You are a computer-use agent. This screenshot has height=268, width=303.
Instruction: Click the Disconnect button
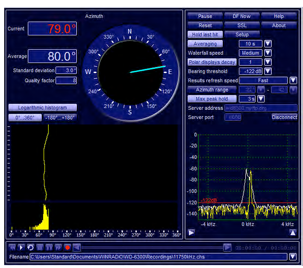(x=284, y=117)
